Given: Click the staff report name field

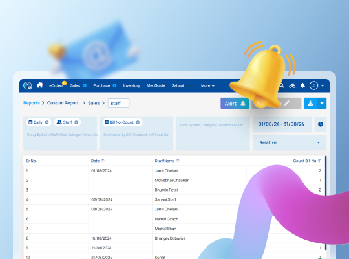Looking at the screenshot, I should pyautogui.click(x=118, y=104).
